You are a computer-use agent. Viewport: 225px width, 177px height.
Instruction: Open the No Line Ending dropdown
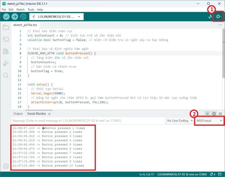180,121
